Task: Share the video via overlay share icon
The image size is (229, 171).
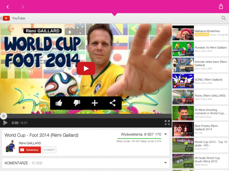Action: click(x=113, y=103)
